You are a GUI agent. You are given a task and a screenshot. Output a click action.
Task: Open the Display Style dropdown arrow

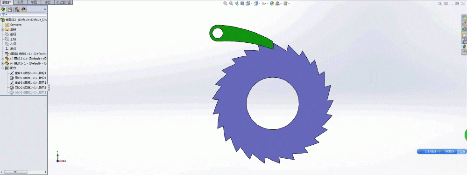coord(259,4)
